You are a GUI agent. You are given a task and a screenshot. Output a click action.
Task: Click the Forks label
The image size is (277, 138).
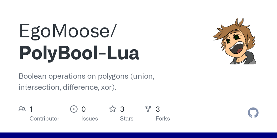click(163, 119)
